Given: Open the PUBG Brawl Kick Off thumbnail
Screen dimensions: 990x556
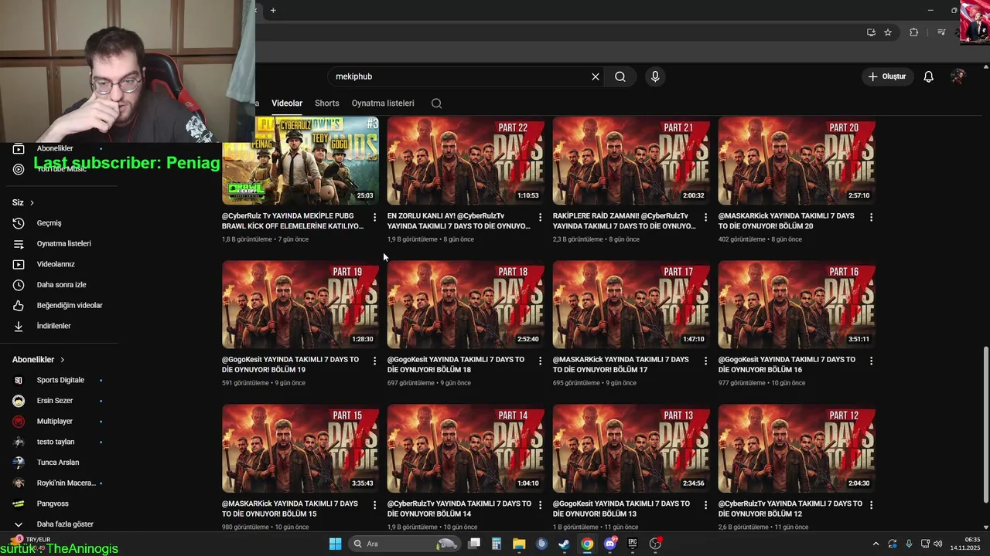Looking at the screenshot, I should [x=300, y=161].
